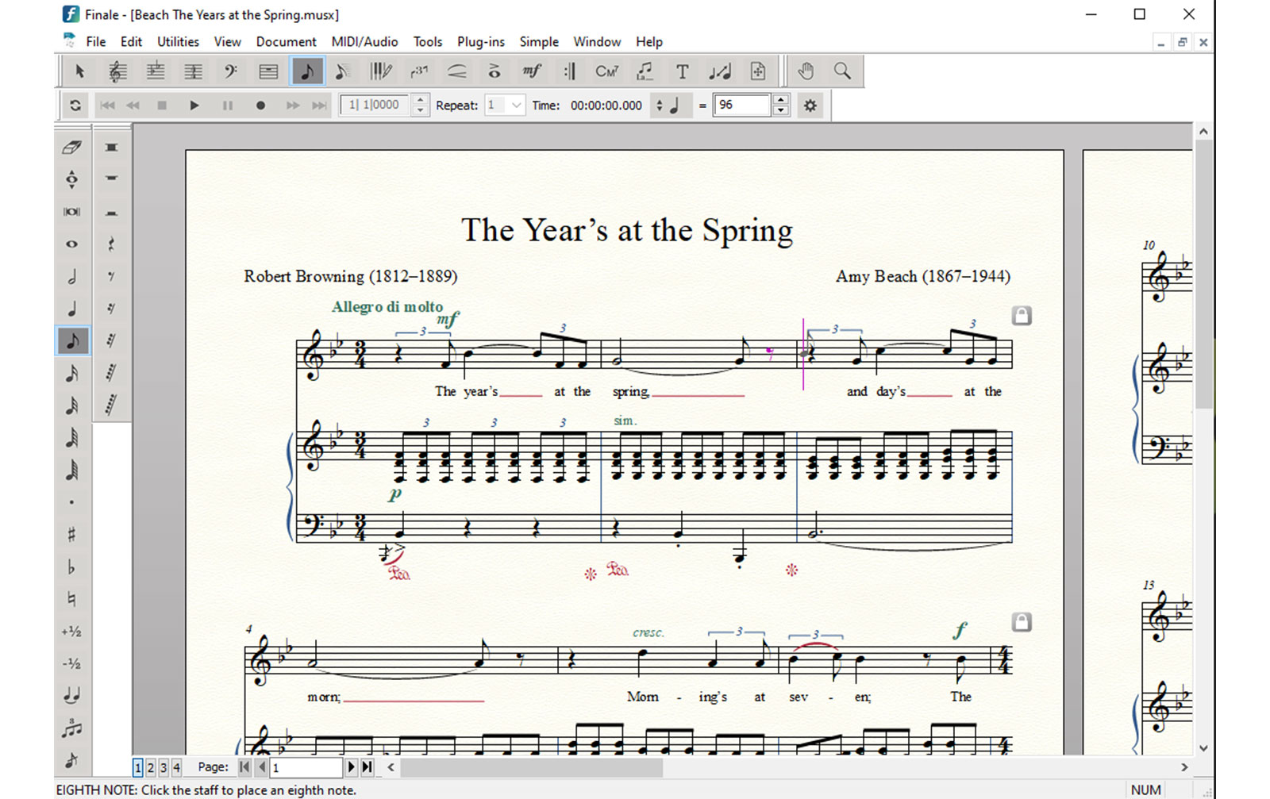Jump to the first page
1270x799 pixels.
click(x=244, y=767)
